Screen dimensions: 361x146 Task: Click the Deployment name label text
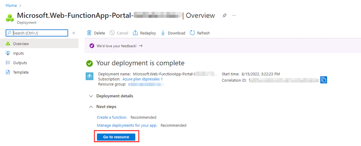[x=114, y=74]
